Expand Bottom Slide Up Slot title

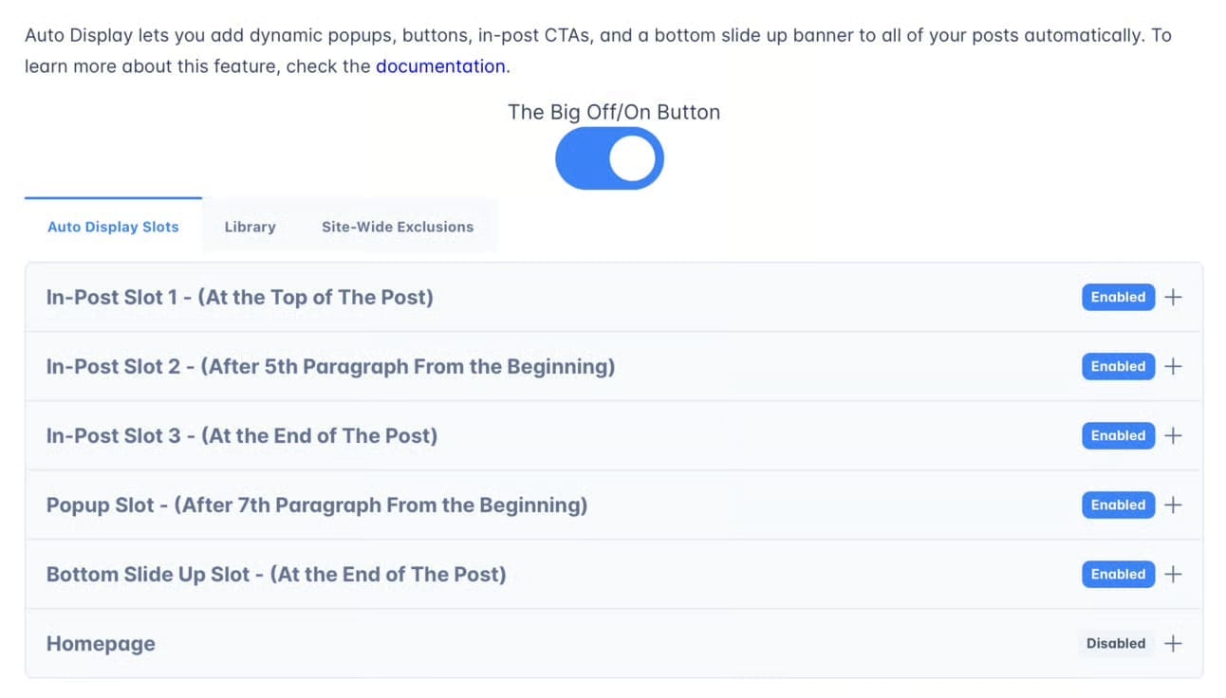coord(276,574)
